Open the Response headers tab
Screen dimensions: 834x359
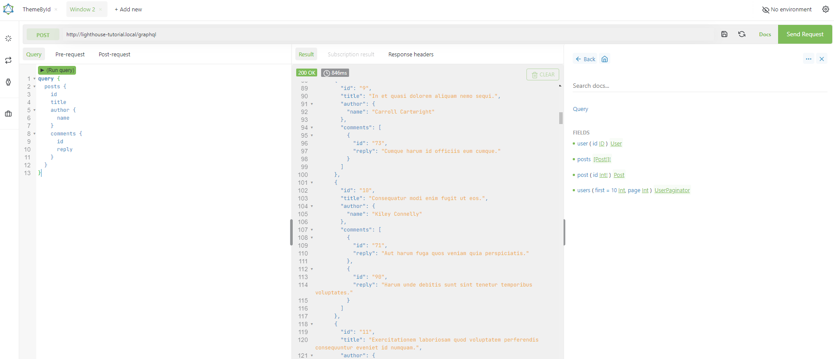(x=411, y=55)
